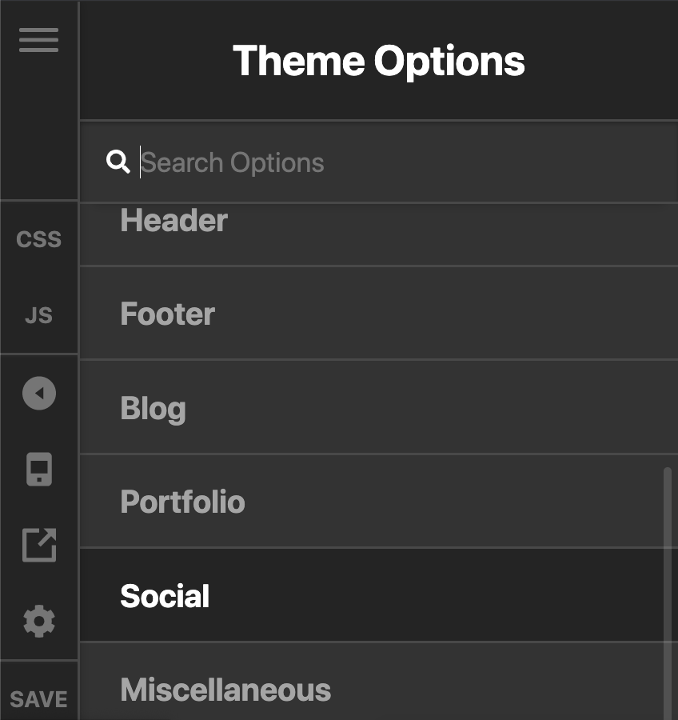Click the Theme Options title

click(x=379, y=61)
